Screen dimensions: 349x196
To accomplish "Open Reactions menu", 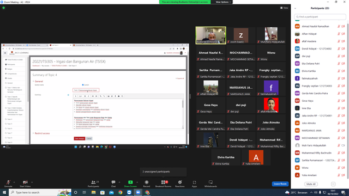I will [x=180, y=183].
